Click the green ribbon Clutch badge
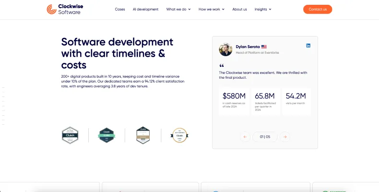Image resolution: width=379 pixels, height=192 pixels. tap(107, 135)
